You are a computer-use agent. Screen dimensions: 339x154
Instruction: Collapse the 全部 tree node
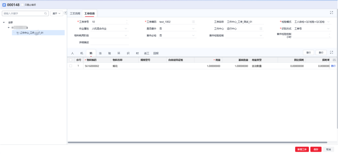(4, 22)
